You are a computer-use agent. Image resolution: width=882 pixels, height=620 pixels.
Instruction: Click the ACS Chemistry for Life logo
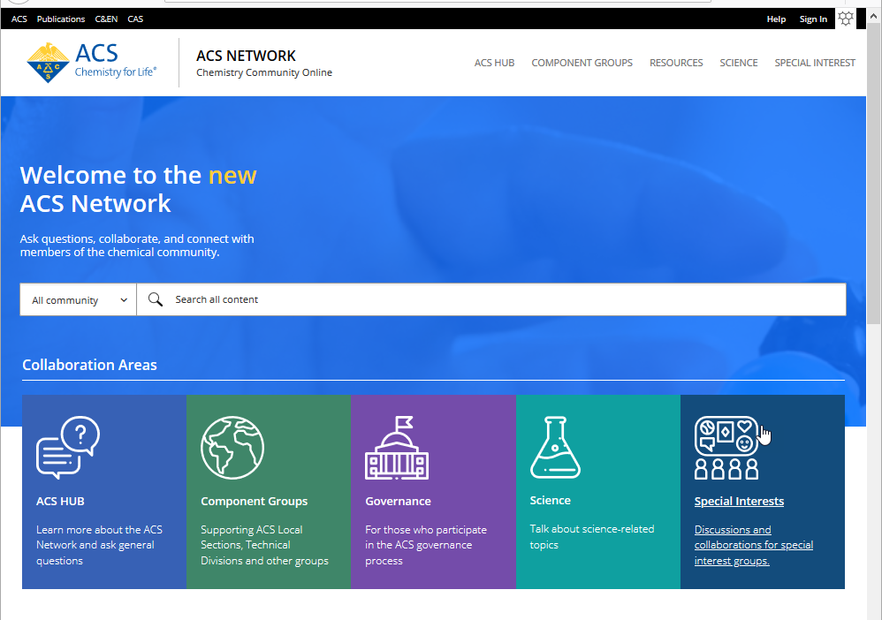[x=92, y=62]
